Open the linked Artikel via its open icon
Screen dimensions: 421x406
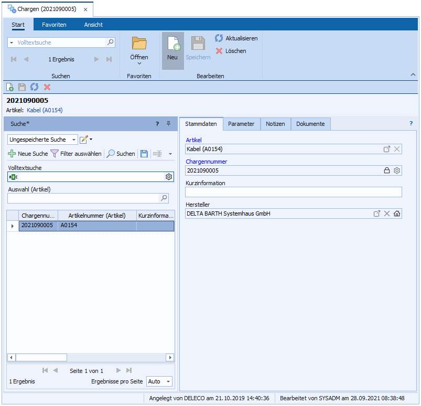click(x=387, y=149)
